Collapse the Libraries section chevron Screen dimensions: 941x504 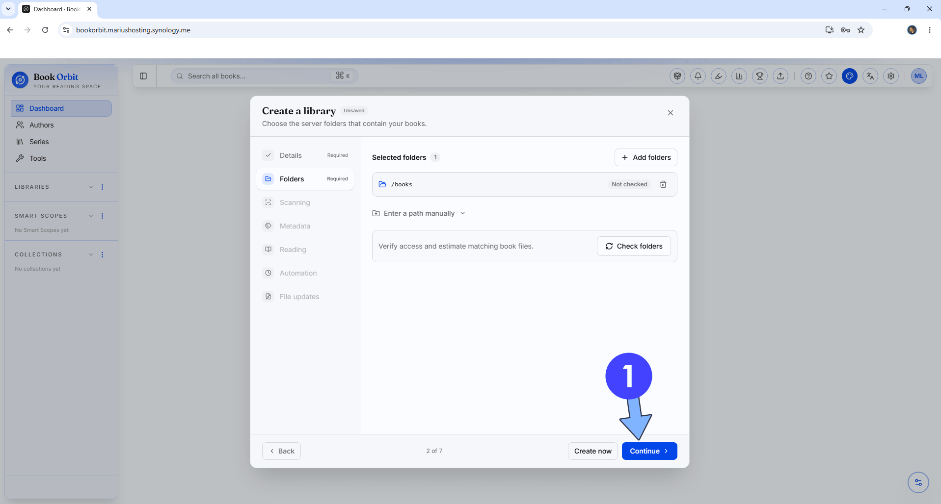(91, 187)
